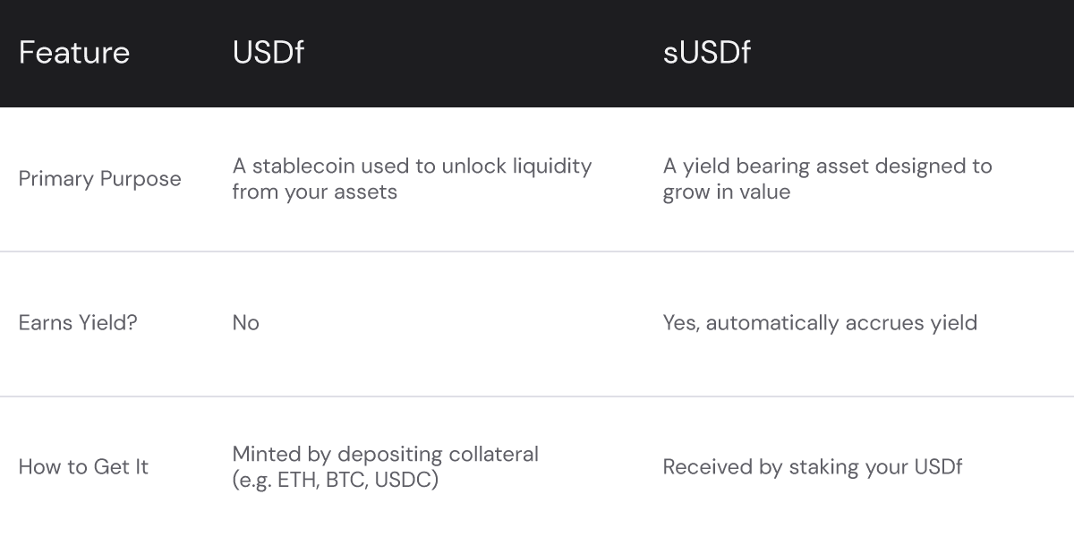
Task: Select the "USDf" column header
Action: (x=268, y=53)
